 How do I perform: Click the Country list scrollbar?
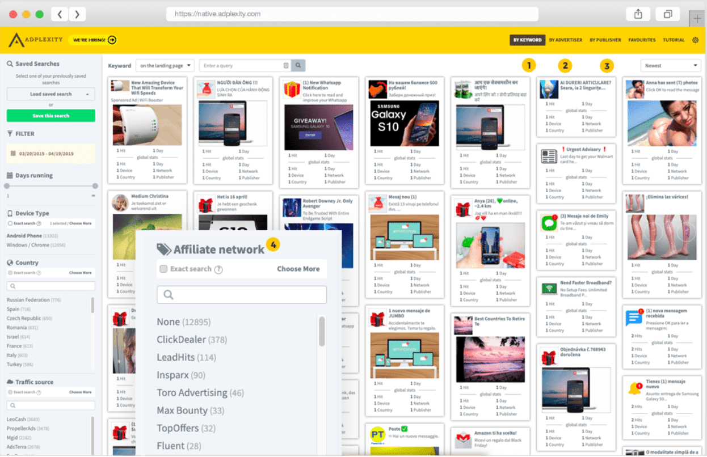pyautogui.click(x=92, y=305)
